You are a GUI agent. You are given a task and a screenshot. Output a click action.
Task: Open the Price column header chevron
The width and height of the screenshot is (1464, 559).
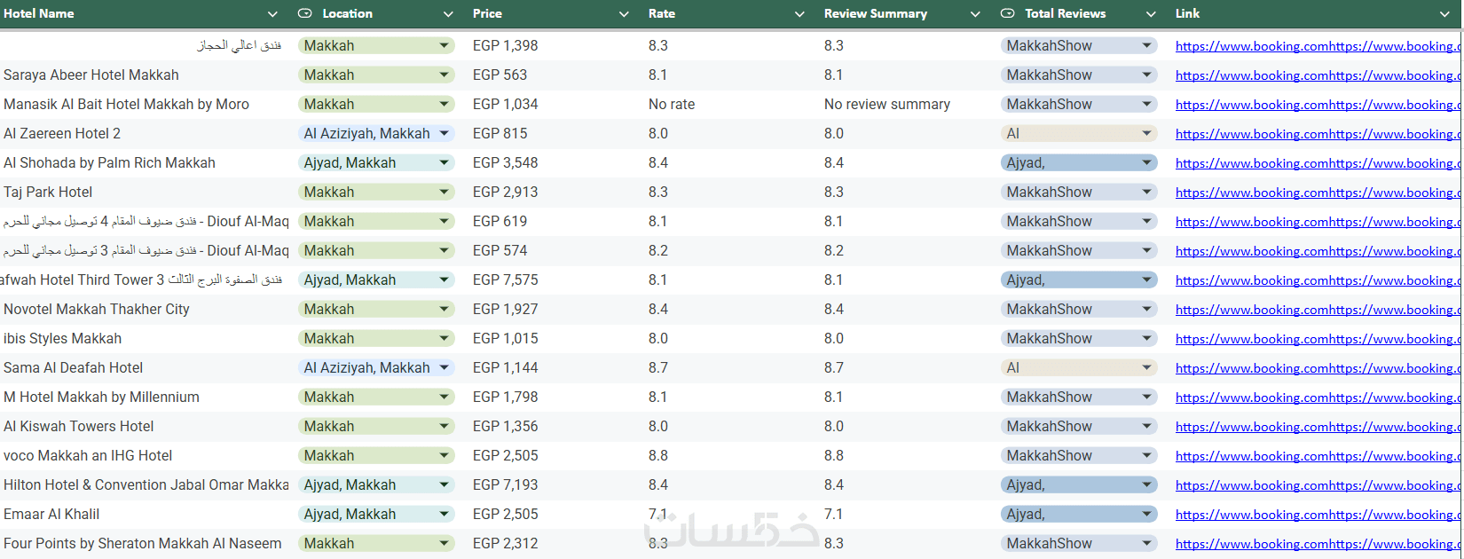point(624,14)
